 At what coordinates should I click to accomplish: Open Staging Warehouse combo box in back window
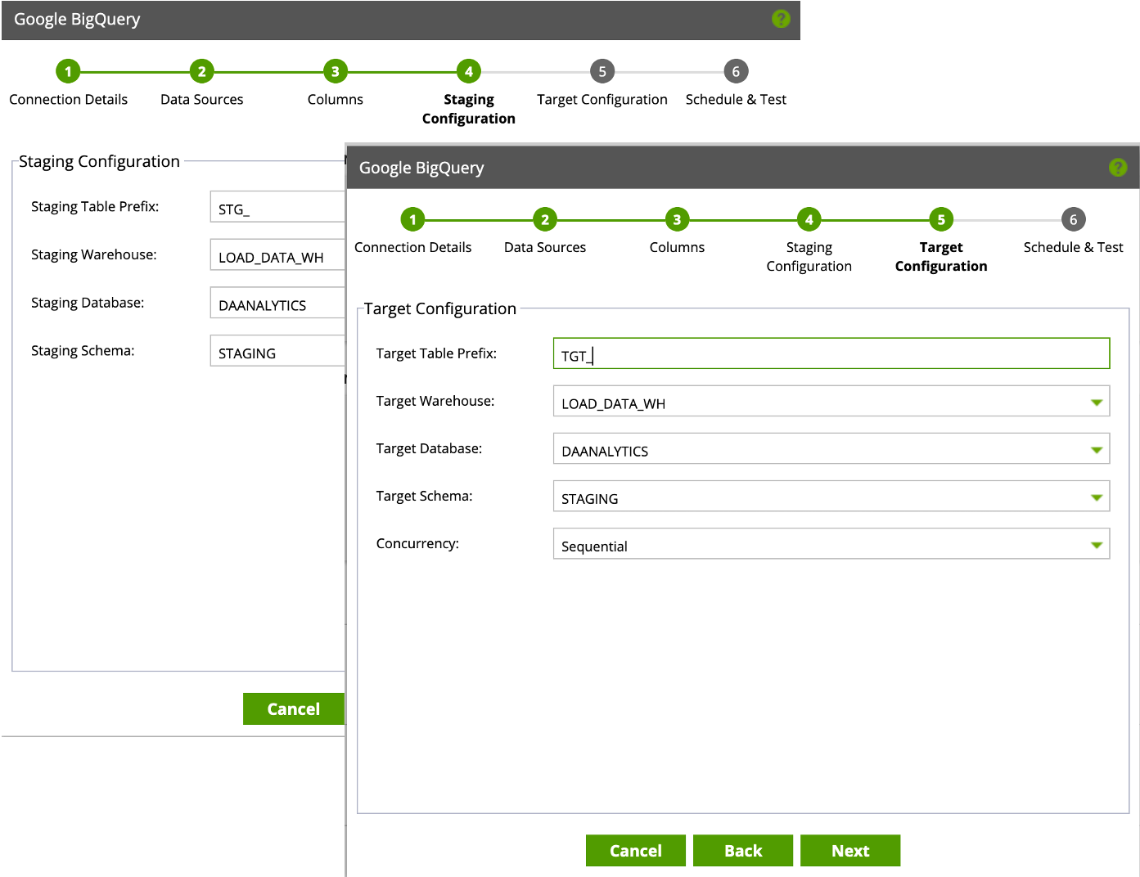tap(277, 254)
